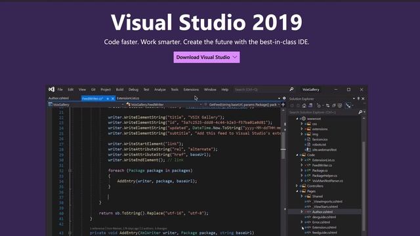Select site.webmanifest in Solution Explorer
Viewport: 420px width, 236px height.
(324, 150)
